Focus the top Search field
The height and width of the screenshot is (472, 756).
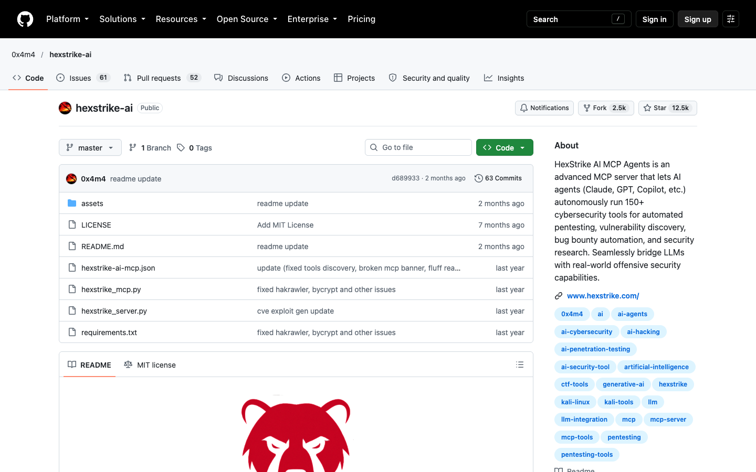coord(579,19)
